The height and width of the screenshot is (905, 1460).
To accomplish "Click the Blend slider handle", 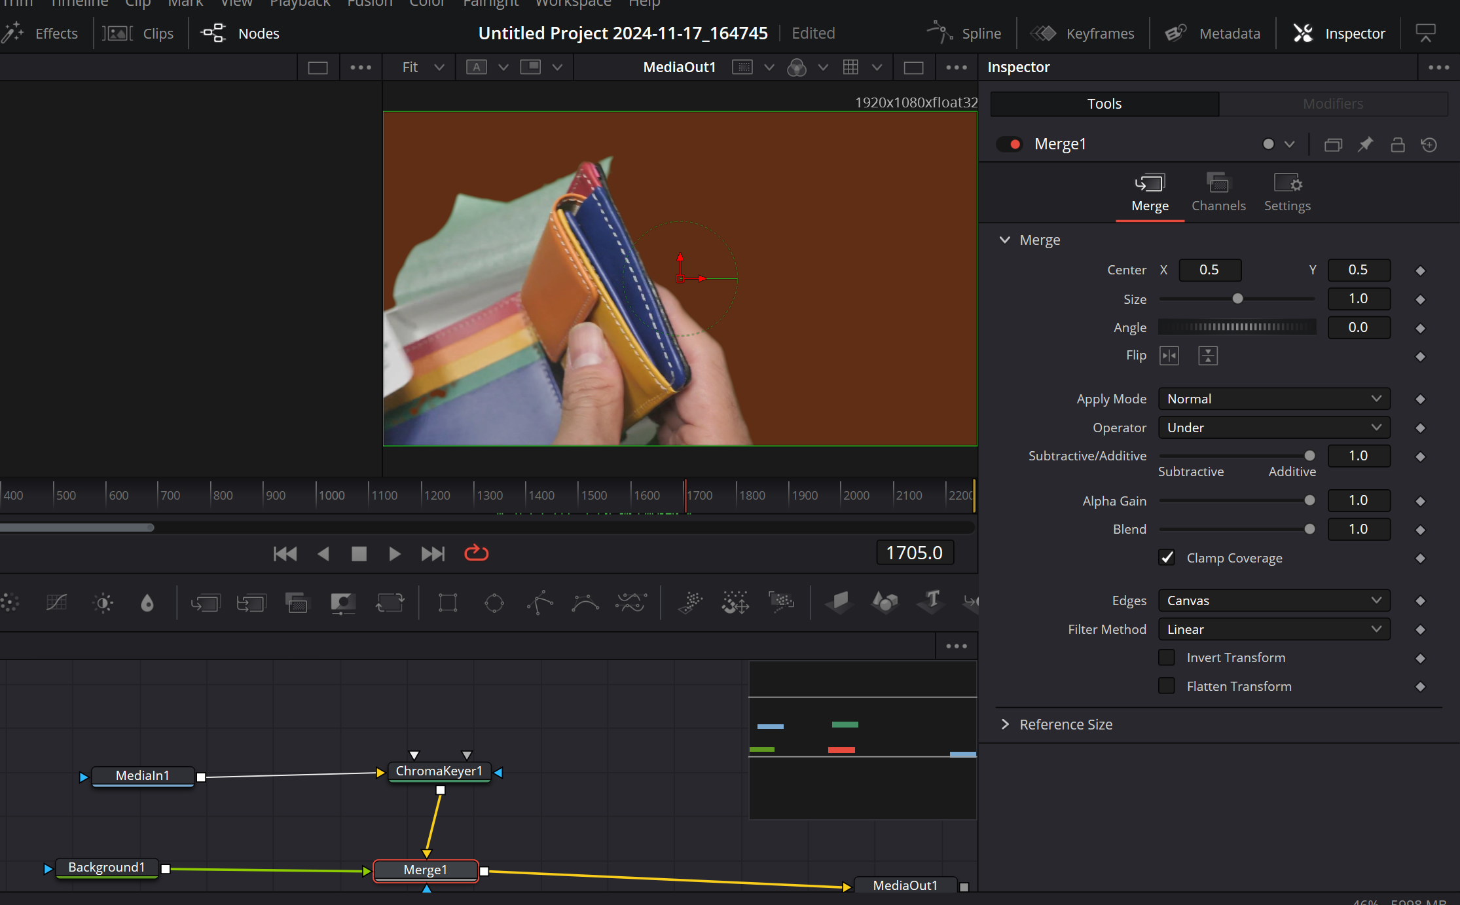I will [1309, 529].
